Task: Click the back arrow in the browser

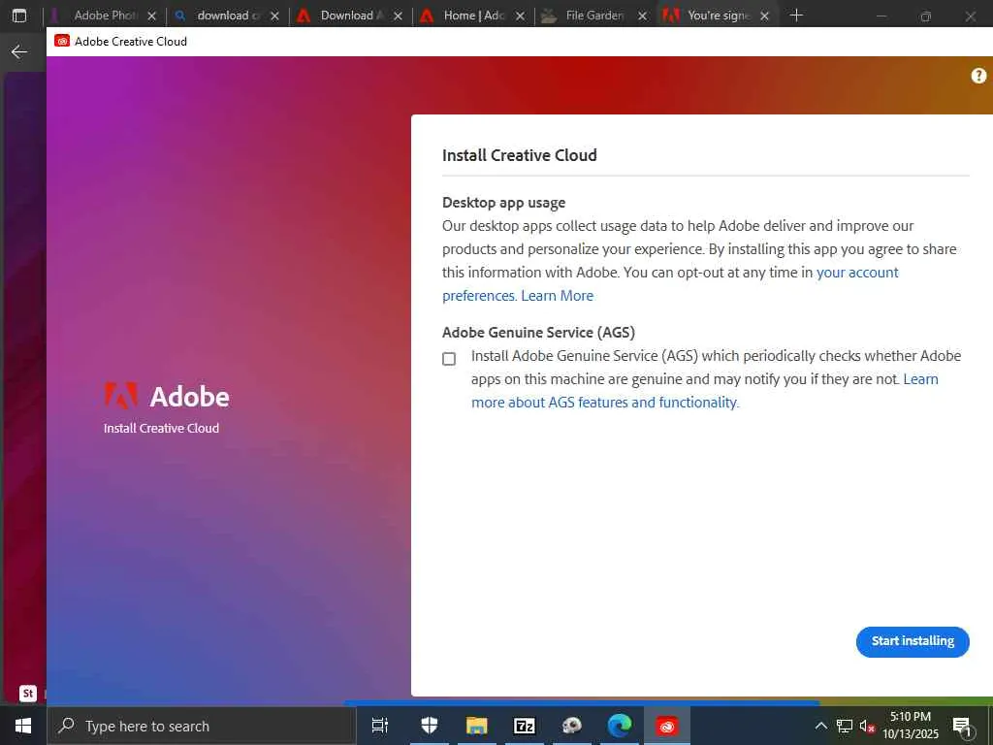Action: click(x=19, y=52)
